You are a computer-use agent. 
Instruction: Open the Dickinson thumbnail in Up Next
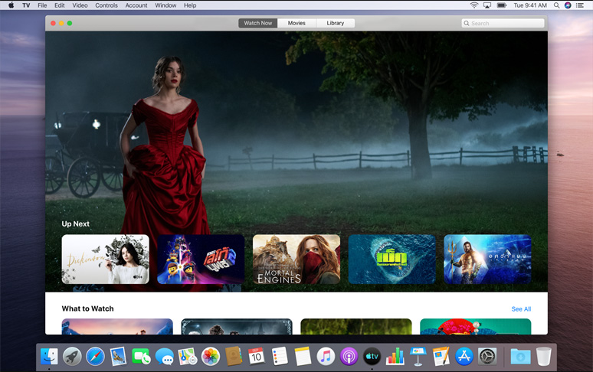106,259
